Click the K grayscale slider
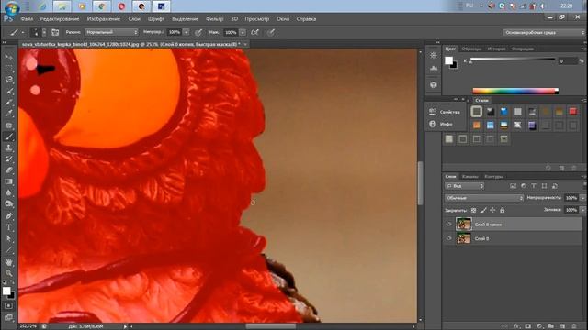588x330 pixels. click(x=513, y=59)
